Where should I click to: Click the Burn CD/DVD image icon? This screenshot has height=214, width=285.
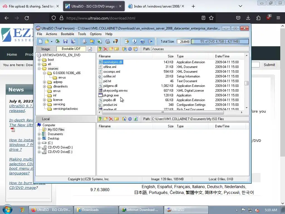pyautogui.click(x=116, y=42)
